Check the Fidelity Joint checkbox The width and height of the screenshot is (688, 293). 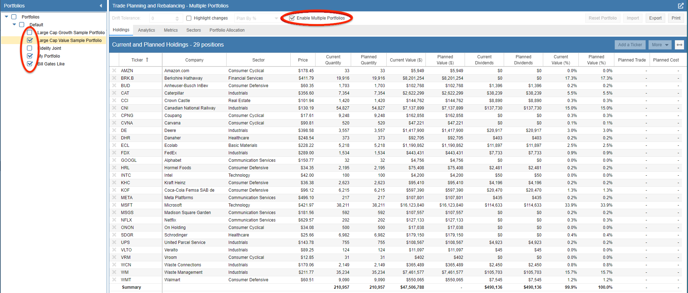[x=30, y=48]
